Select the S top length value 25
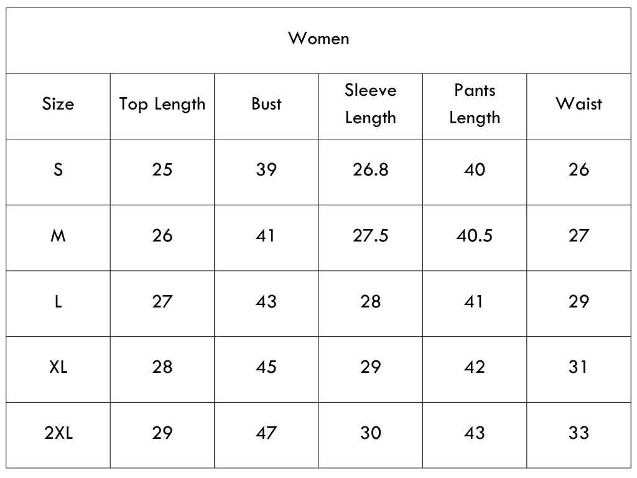 (162, 169)
